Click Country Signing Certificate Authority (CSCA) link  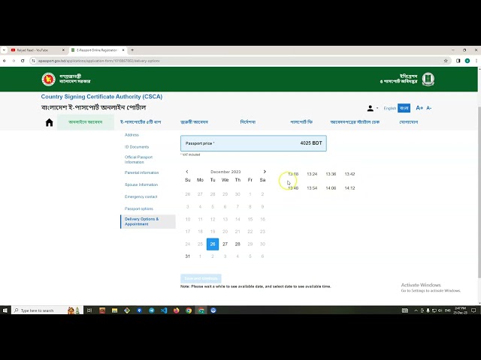(101, 97)
